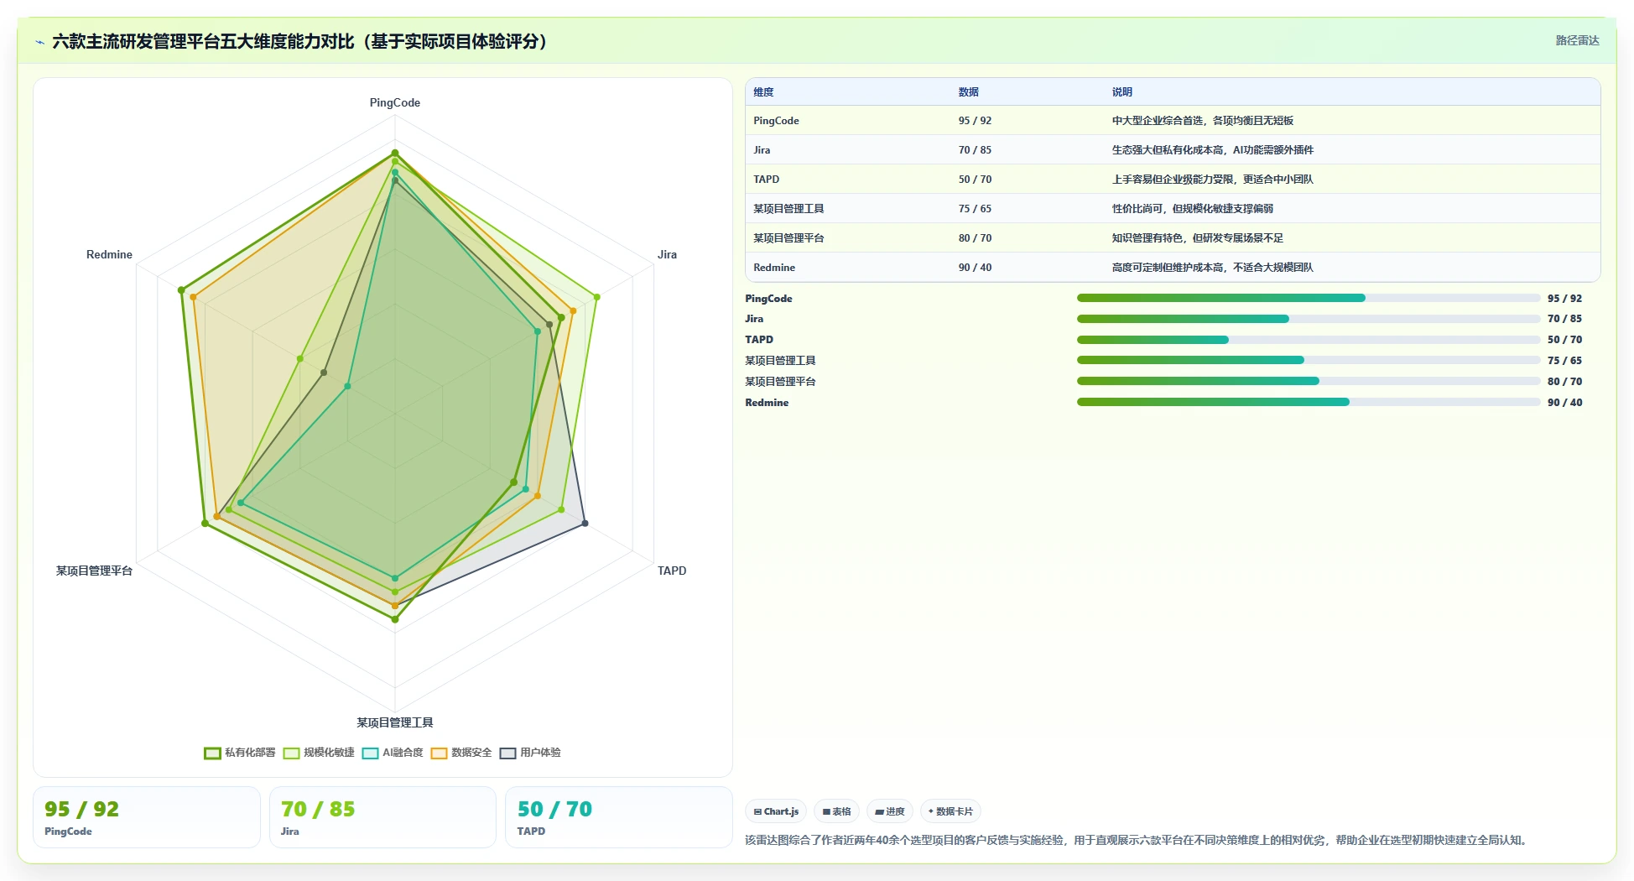Click the 90 / 40 value beside Redmine bar

[x=1564, y=403]
